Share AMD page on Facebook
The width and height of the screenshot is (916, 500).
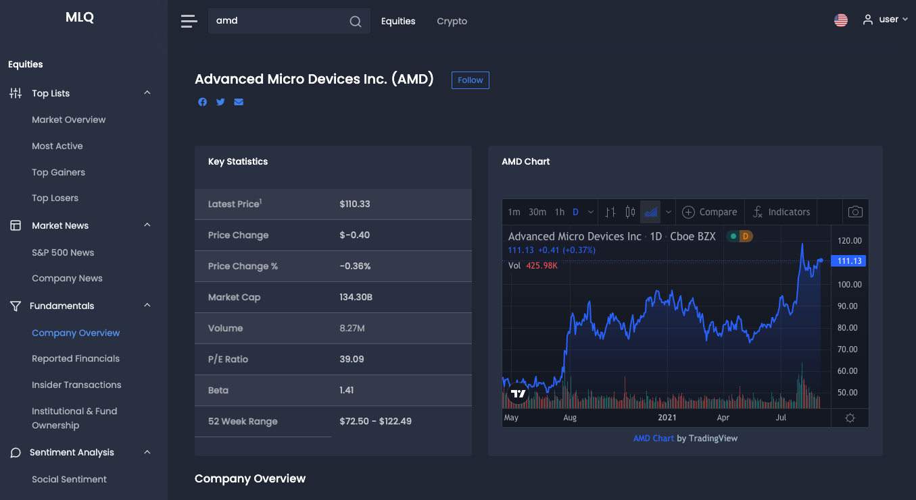coord(202,102)
